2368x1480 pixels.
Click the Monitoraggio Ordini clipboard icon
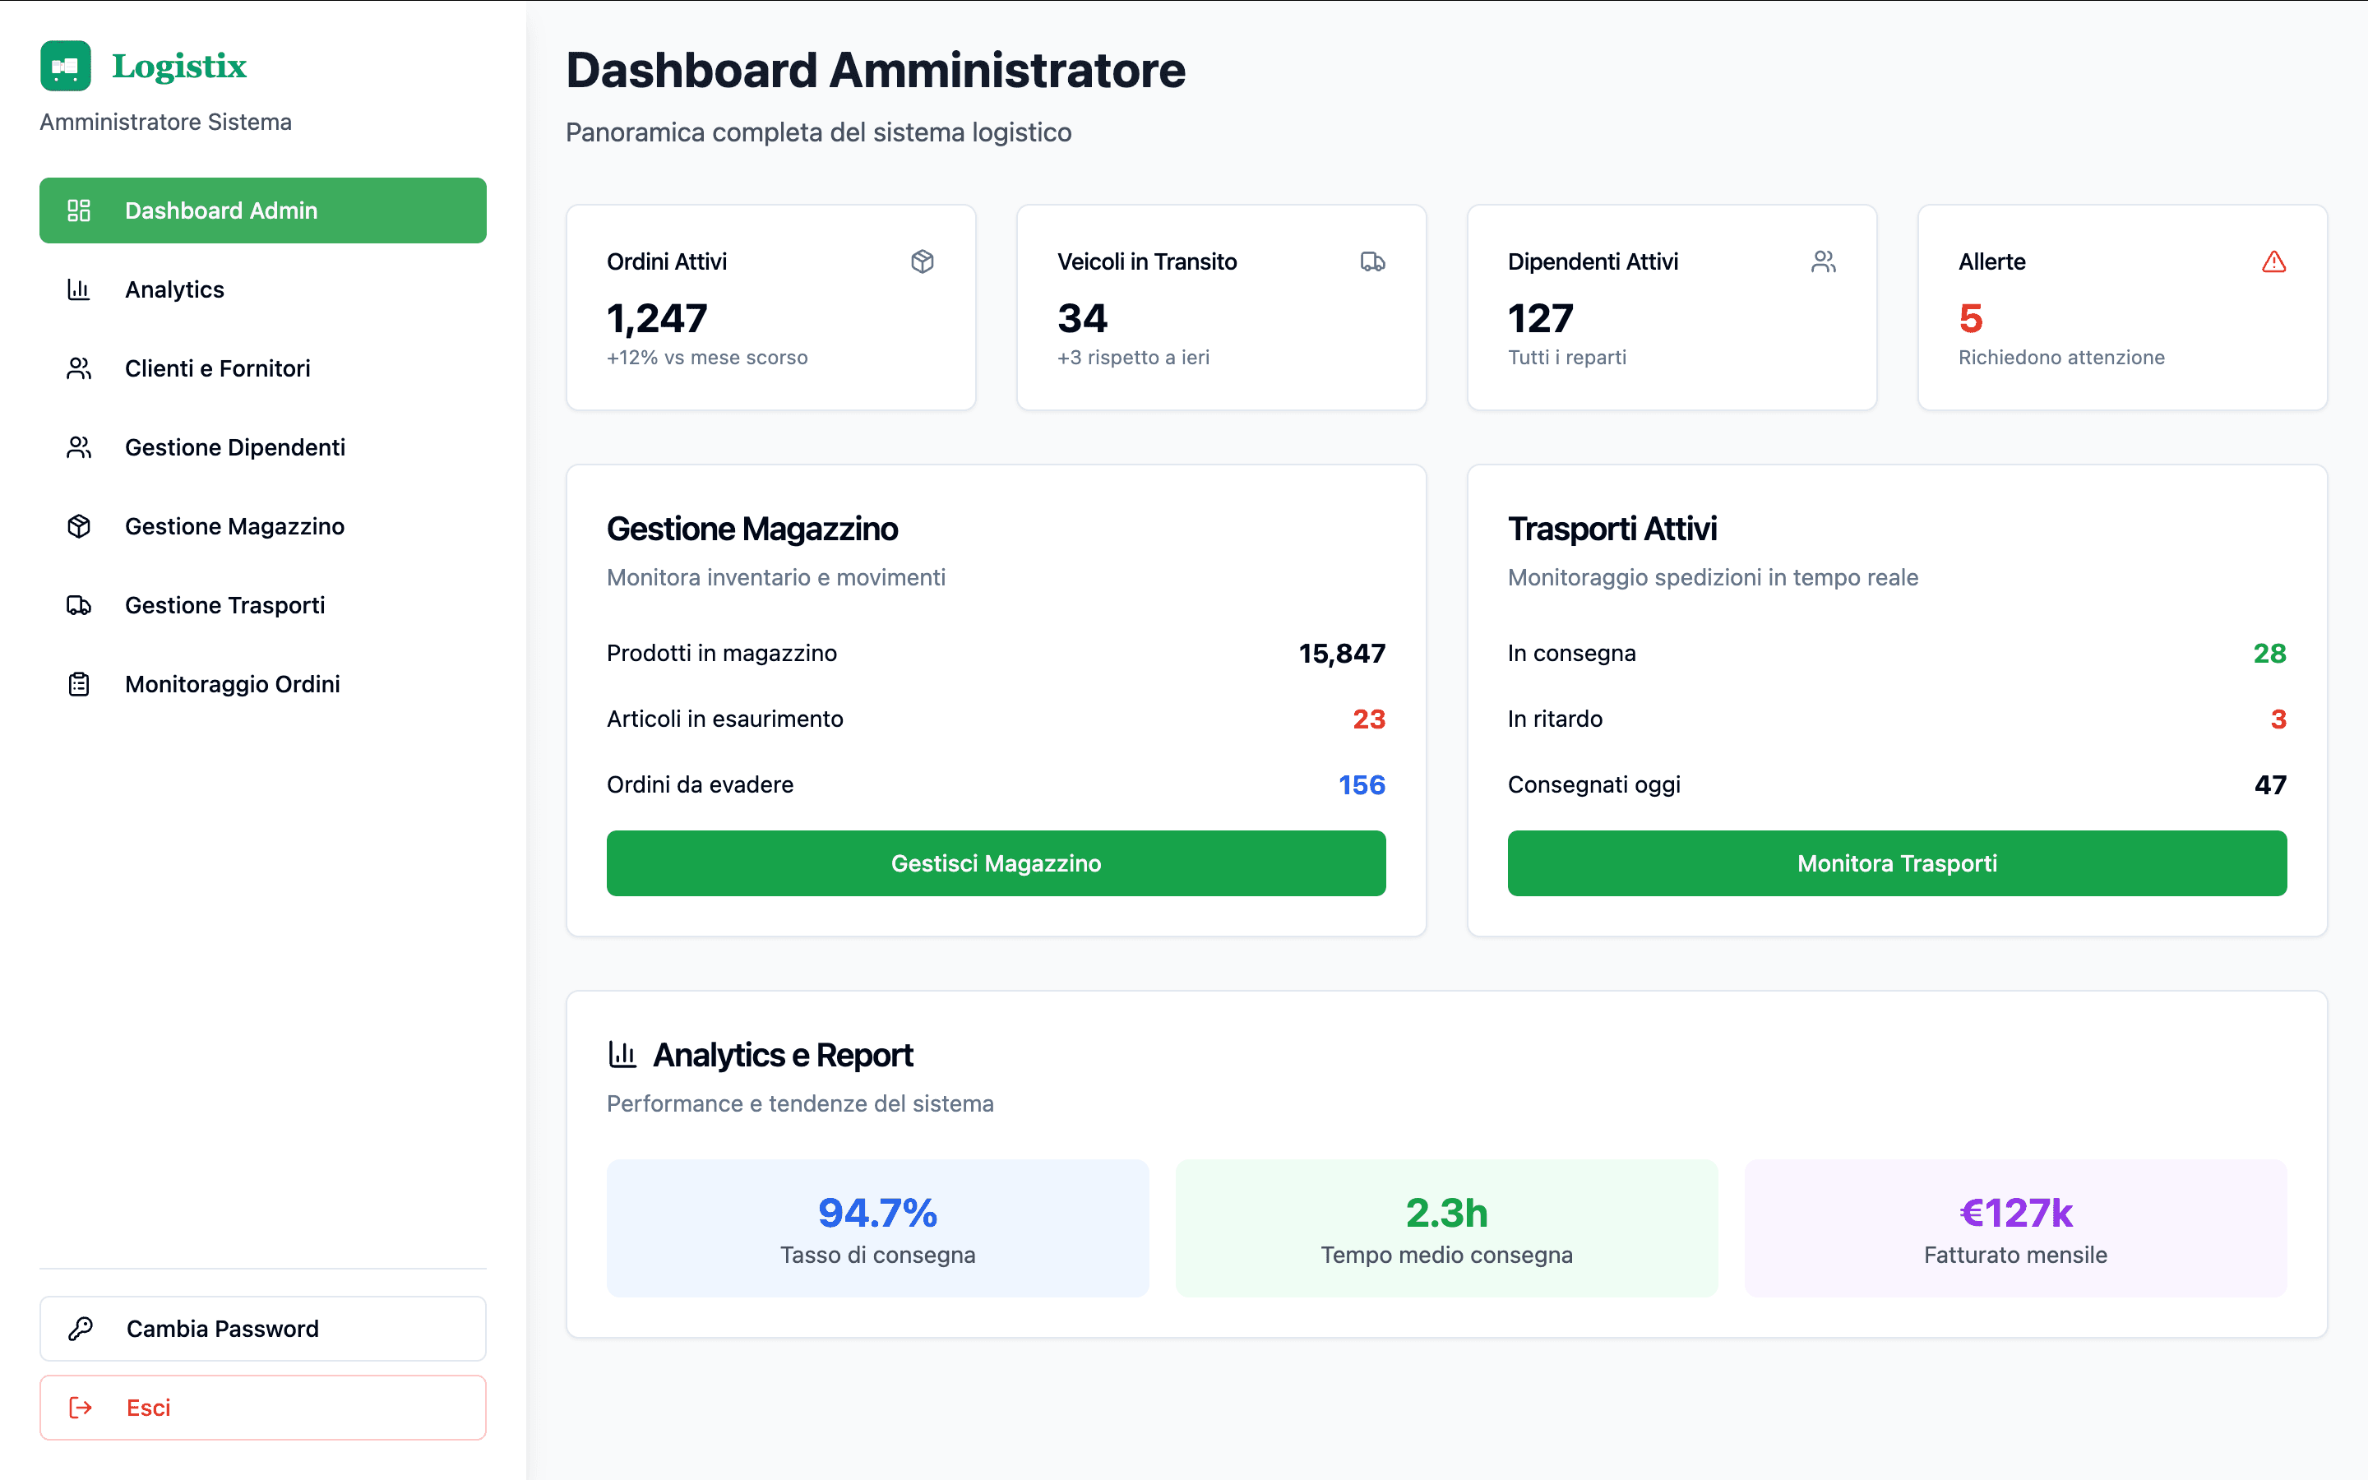[79, 684]
